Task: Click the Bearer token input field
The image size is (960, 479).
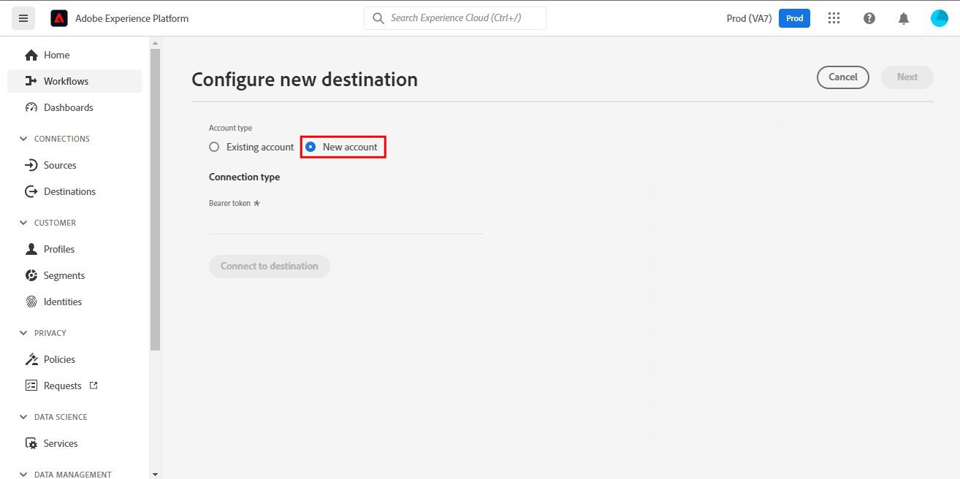Action: coord(346,223)
